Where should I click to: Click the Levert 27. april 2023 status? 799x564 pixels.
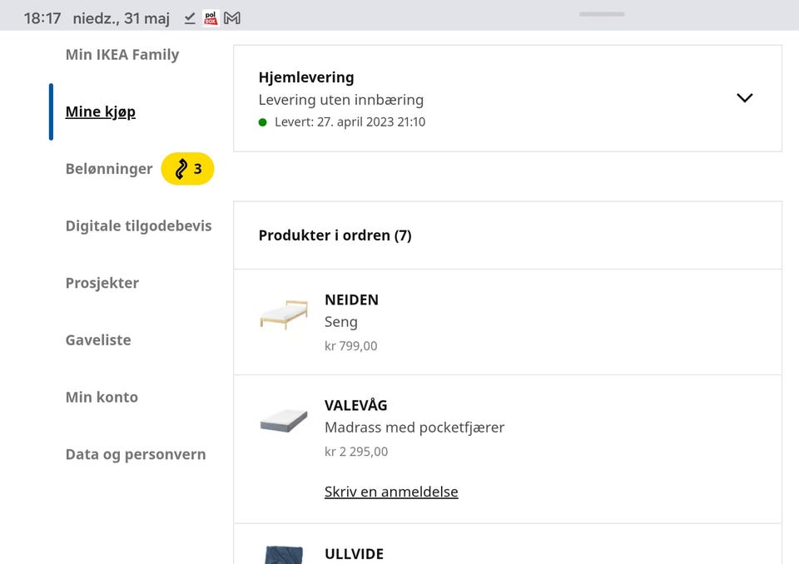350,122
